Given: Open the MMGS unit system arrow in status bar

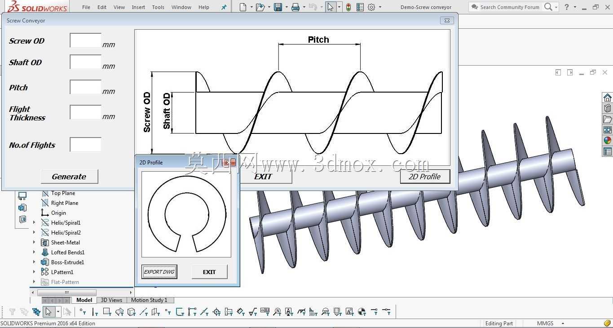Looking at the screenshot, I should (x=563, y=324).
